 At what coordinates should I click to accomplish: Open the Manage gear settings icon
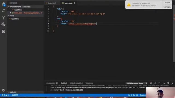4,90
